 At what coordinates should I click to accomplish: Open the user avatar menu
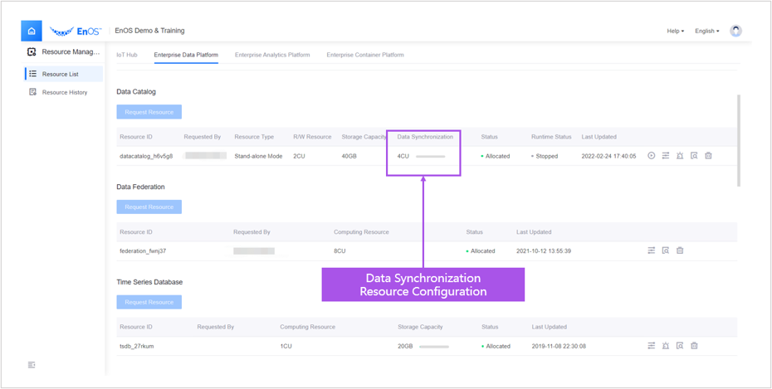[x=735, y=32]
